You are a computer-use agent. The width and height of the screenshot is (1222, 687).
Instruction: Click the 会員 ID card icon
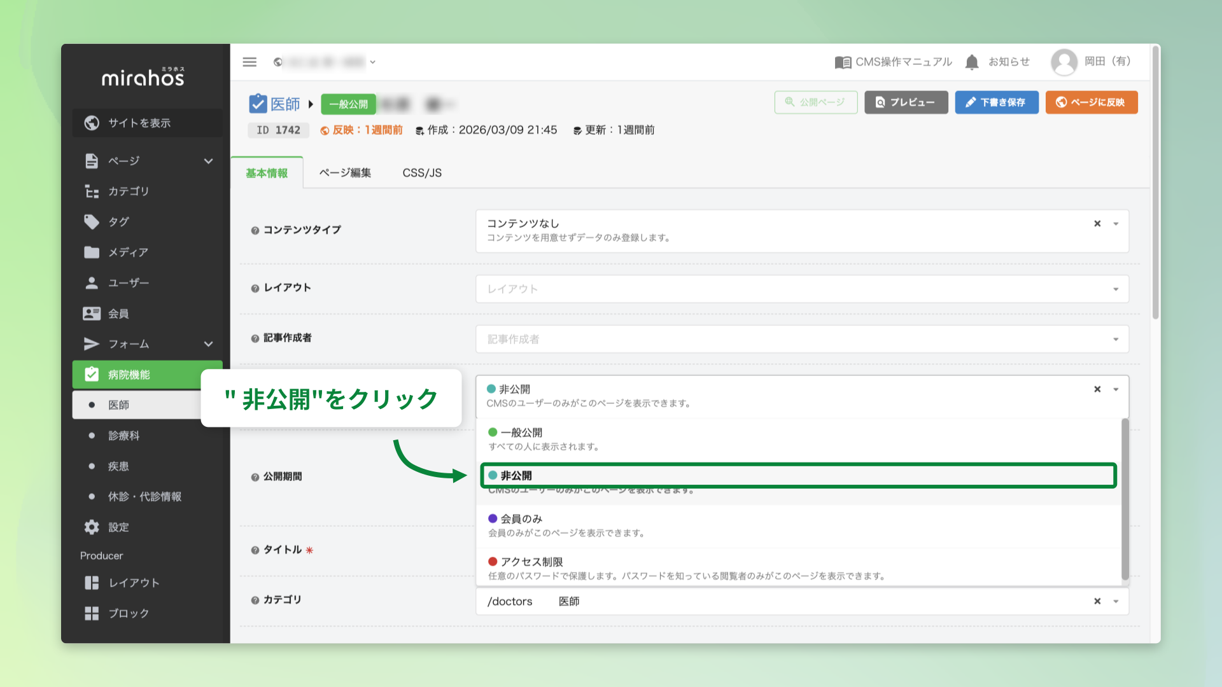click(x=92, y=314)
